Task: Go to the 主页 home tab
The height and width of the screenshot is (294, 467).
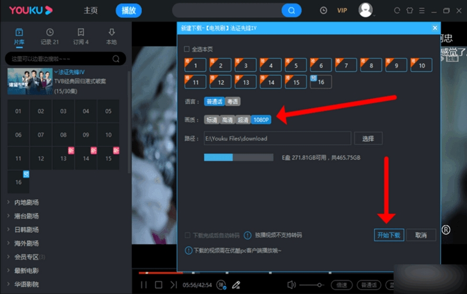Action: pos(90,10)
